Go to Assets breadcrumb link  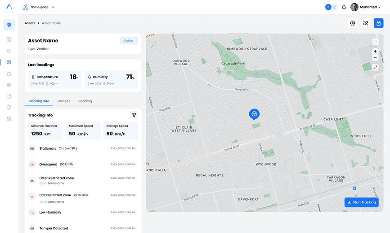(30, 23)
